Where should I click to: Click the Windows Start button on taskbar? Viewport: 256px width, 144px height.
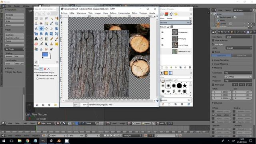click(x=4, y=141)
